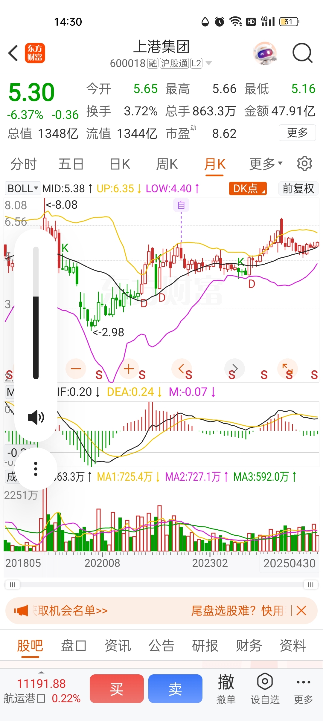Viewport: 323px width, 721px height.
Task: Move chart right with arrow button
Action: tap(235, 369)
